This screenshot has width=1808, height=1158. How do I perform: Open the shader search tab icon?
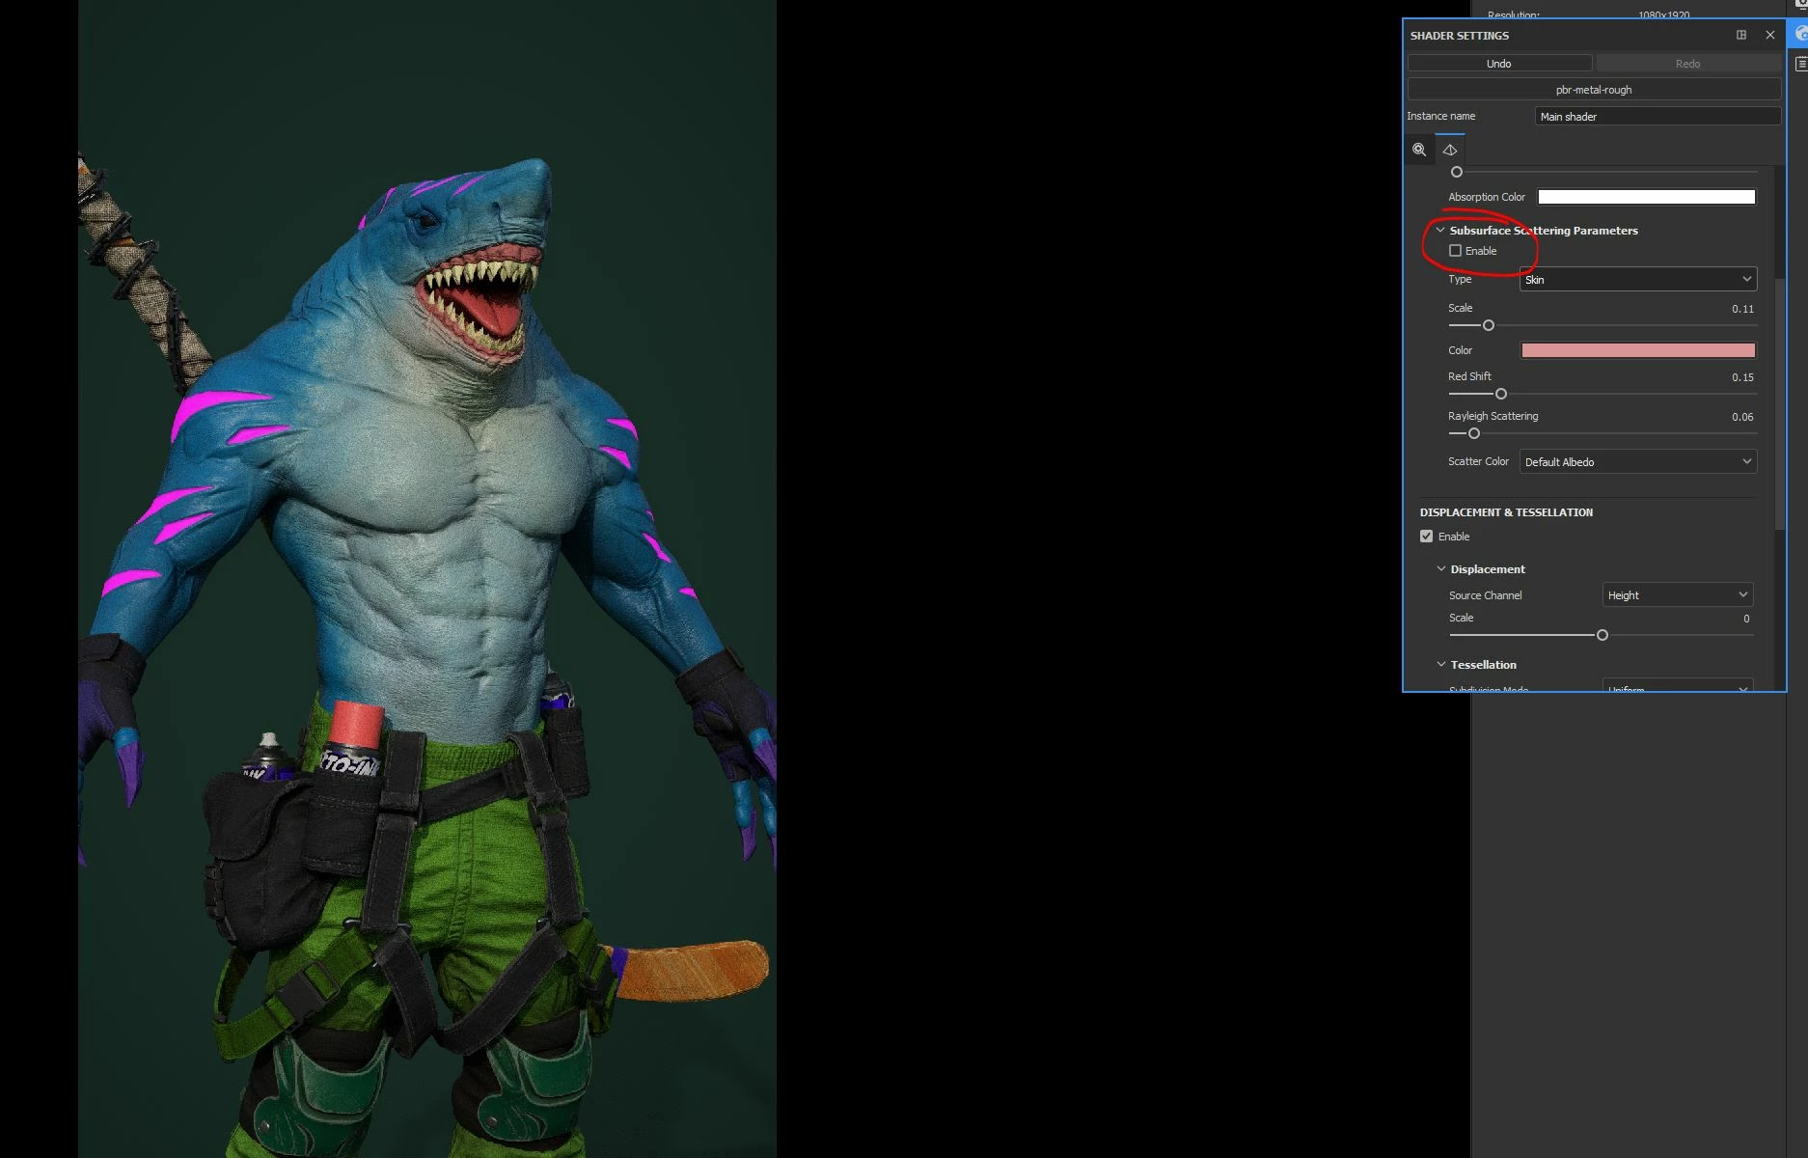click(1418, 150)
